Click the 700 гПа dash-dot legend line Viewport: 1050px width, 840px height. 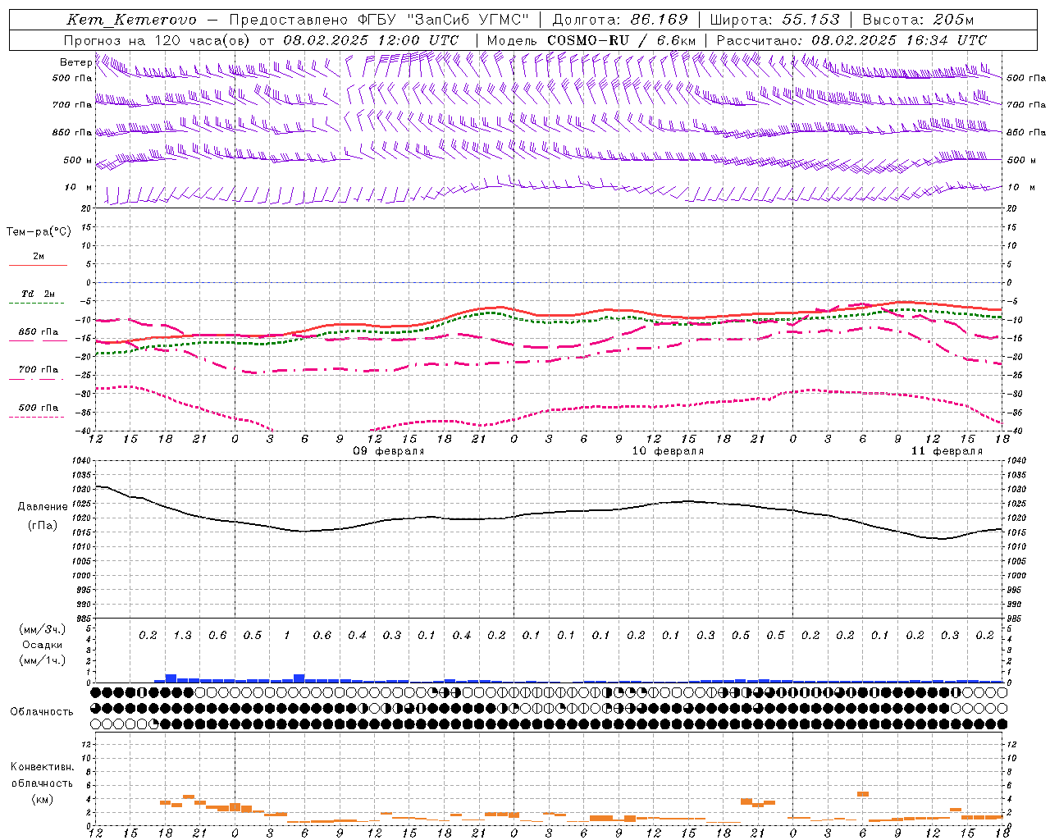click(x=38, y=379)
